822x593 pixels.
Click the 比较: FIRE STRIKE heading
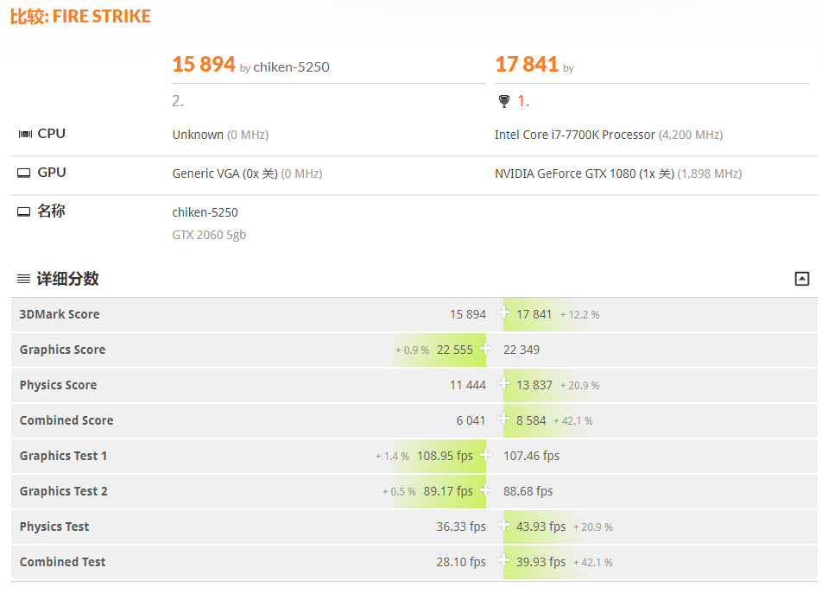tap(81, 16)
